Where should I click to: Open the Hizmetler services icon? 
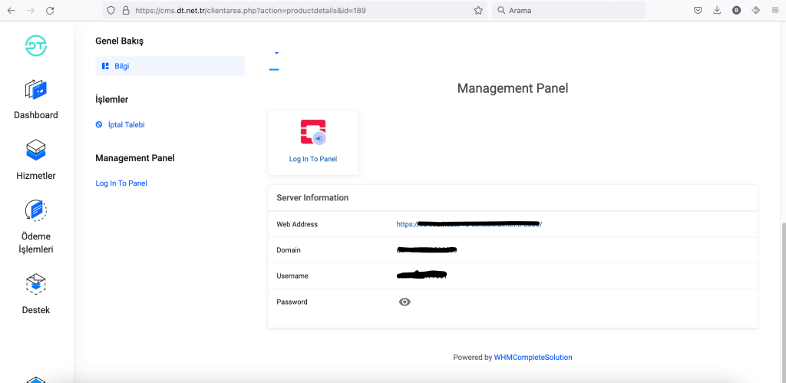tap(36, 150)
